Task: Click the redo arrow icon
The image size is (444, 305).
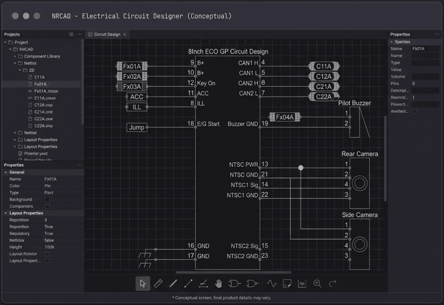Action: tap(332, 284)
